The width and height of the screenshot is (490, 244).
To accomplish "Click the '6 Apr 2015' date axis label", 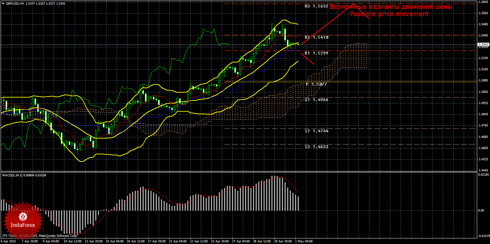I will pos(8,241).
